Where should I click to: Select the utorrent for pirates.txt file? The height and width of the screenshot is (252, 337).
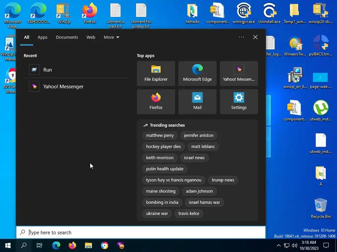pos(141,16)
